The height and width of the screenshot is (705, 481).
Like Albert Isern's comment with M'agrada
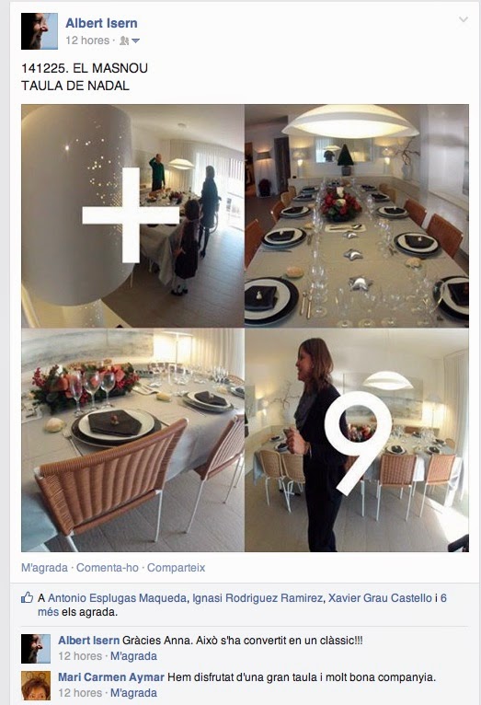pos(134,656)
